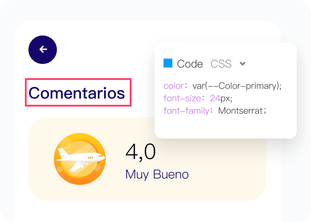The height and width of the screenshot is (222, 311).
Task: Click the color property name
Action: [x=173, y=86]
